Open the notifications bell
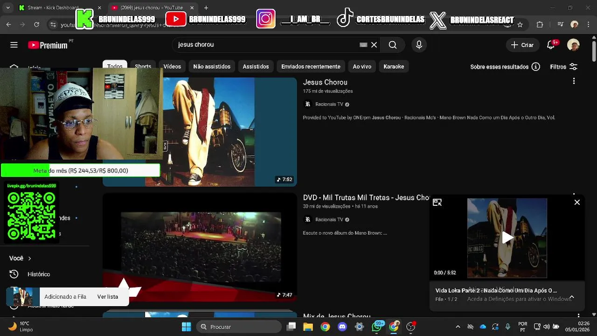The width and height of the screenshot is (597, 336). point(551,45)
